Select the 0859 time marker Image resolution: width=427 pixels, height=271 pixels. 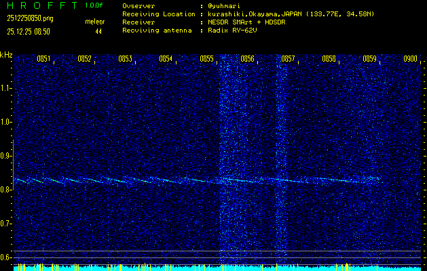(369, 59)
